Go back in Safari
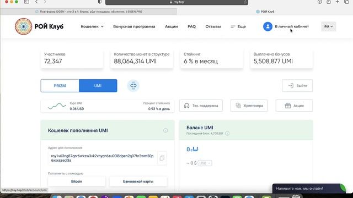The height and width of the screenshot is (198, 353). point(36,2)
